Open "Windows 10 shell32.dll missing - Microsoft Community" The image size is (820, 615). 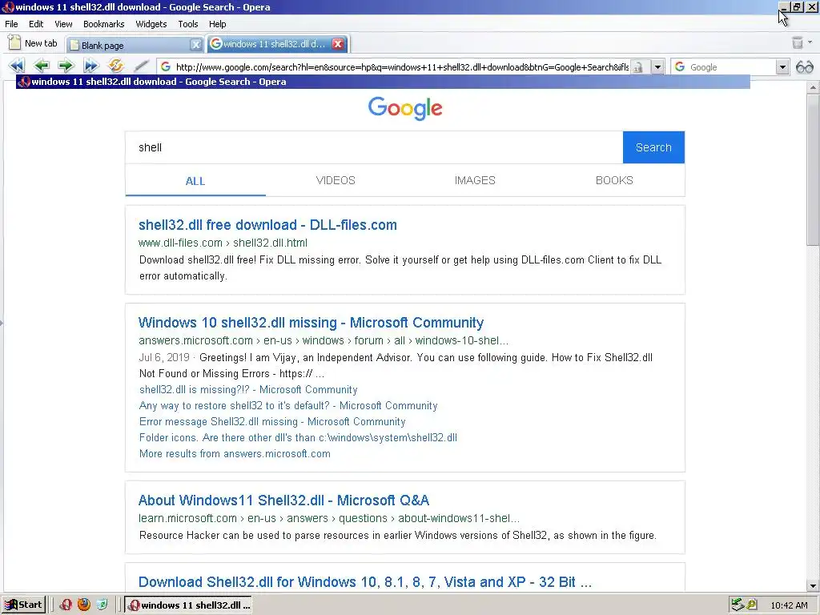pos(312,323)
